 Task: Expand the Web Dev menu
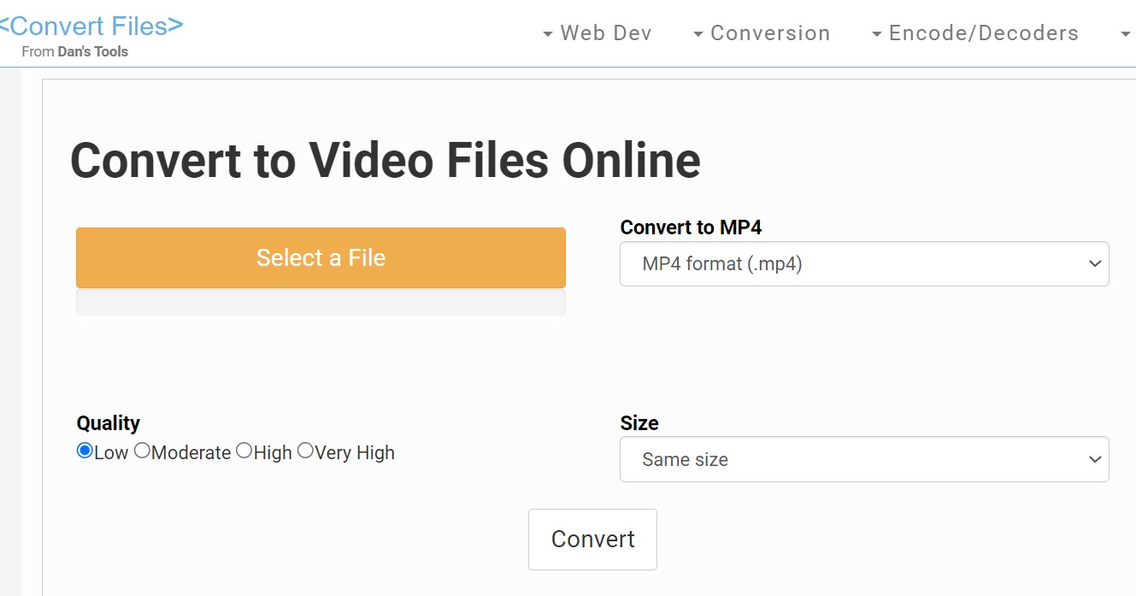click(x=597, y=33)
